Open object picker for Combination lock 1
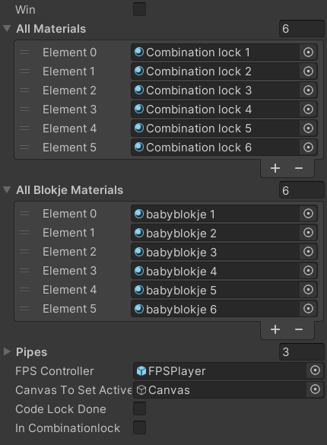Image resolution: width=327 pixels, height=445 pixels. click(308, 52)
